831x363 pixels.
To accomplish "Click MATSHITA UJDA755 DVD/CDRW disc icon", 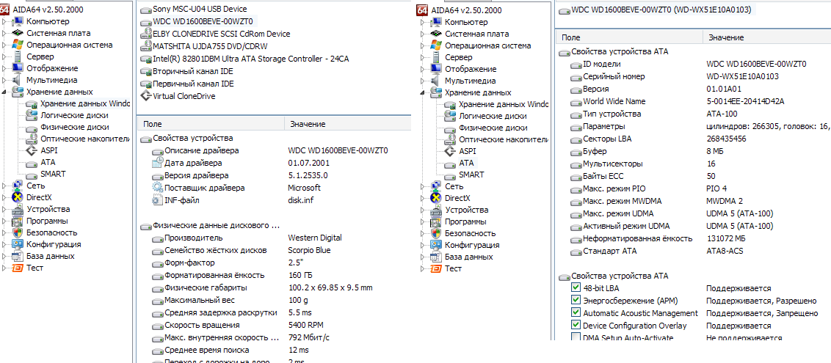I will pyautogui.click(x=146, y=45).
